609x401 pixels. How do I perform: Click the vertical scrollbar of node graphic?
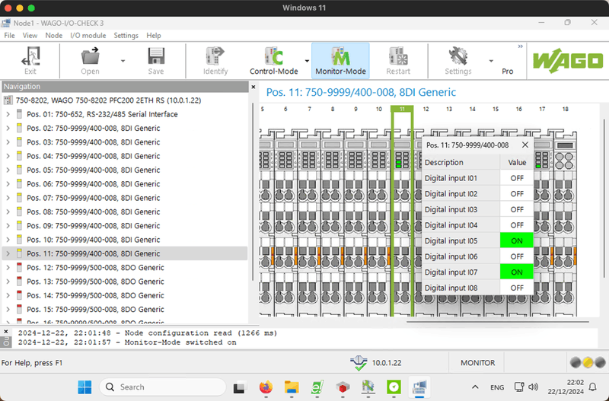(604, 198)
